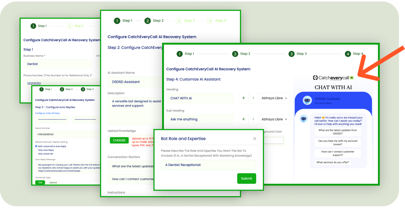Click the second masked Twilio API key field
Screen dimensions: 405x210
[x=86, y=119]
